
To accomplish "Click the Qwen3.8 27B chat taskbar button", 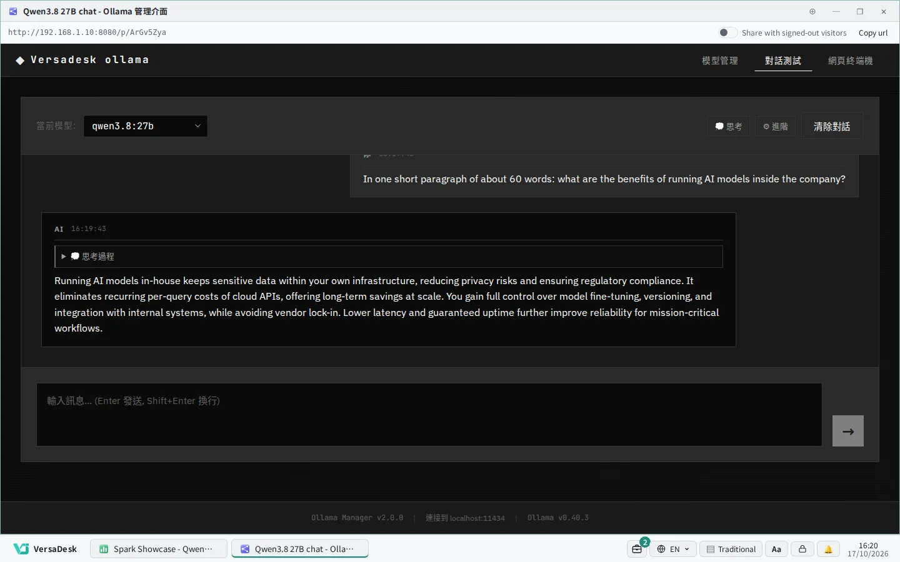I will [x=300, y=549].
